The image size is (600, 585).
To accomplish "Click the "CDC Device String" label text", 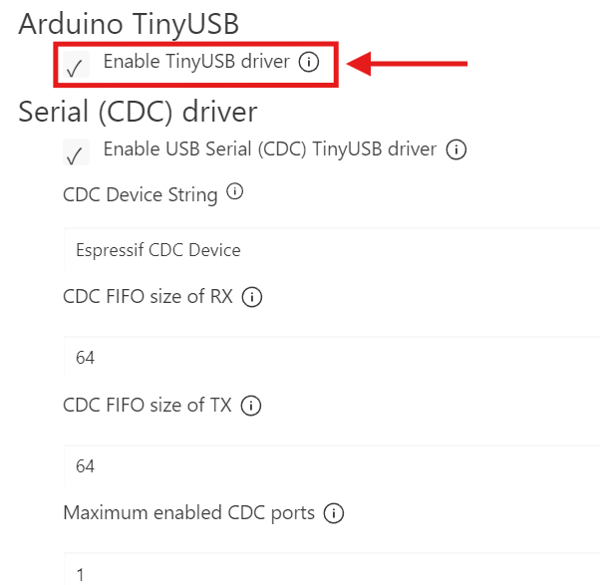I will click(141, 194).
